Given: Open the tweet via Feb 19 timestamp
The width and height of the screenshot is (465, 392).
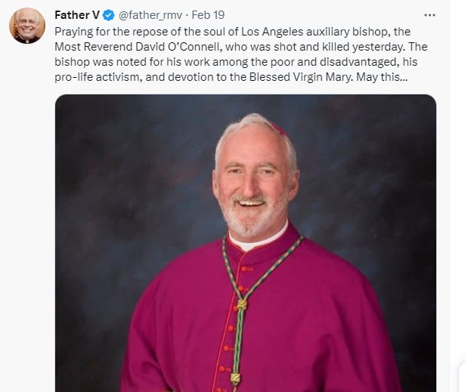Looking at the screenshot, I should pos(208,15).
